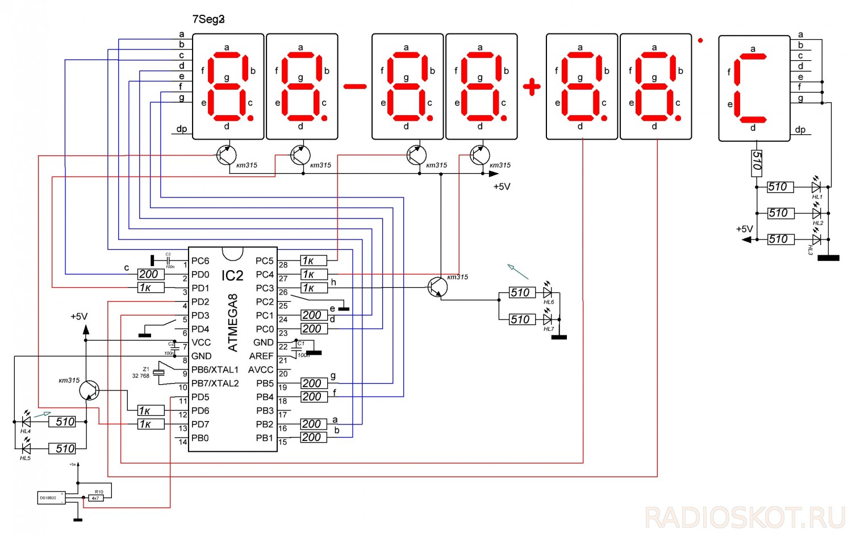The image size is (852, 534).
Task: Click the red minus sign between digits
Action: click(x=355, y=87)
